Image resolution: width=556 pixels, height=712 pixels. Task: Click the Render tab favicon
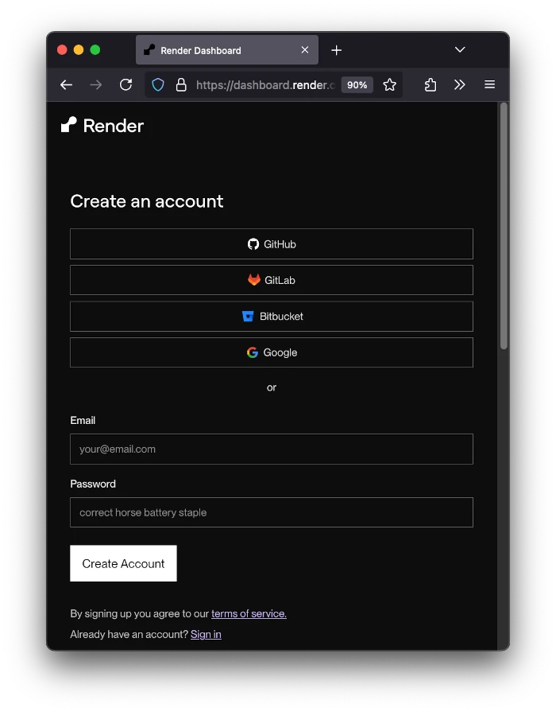click(149, 50)
